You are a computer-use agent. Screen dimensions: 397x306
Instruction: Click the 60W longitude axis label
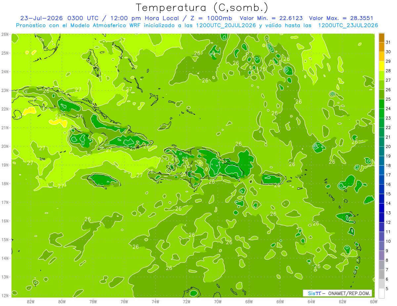click(374, 301)
